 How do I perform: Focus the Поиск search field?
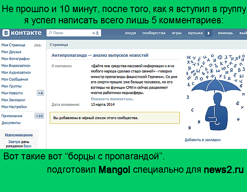[x=74, y=33]
